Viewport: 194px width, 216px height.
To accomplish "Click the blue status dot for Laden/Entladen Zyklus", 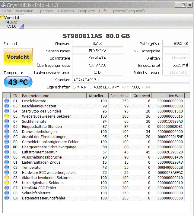I will click(x=7, y=162).
